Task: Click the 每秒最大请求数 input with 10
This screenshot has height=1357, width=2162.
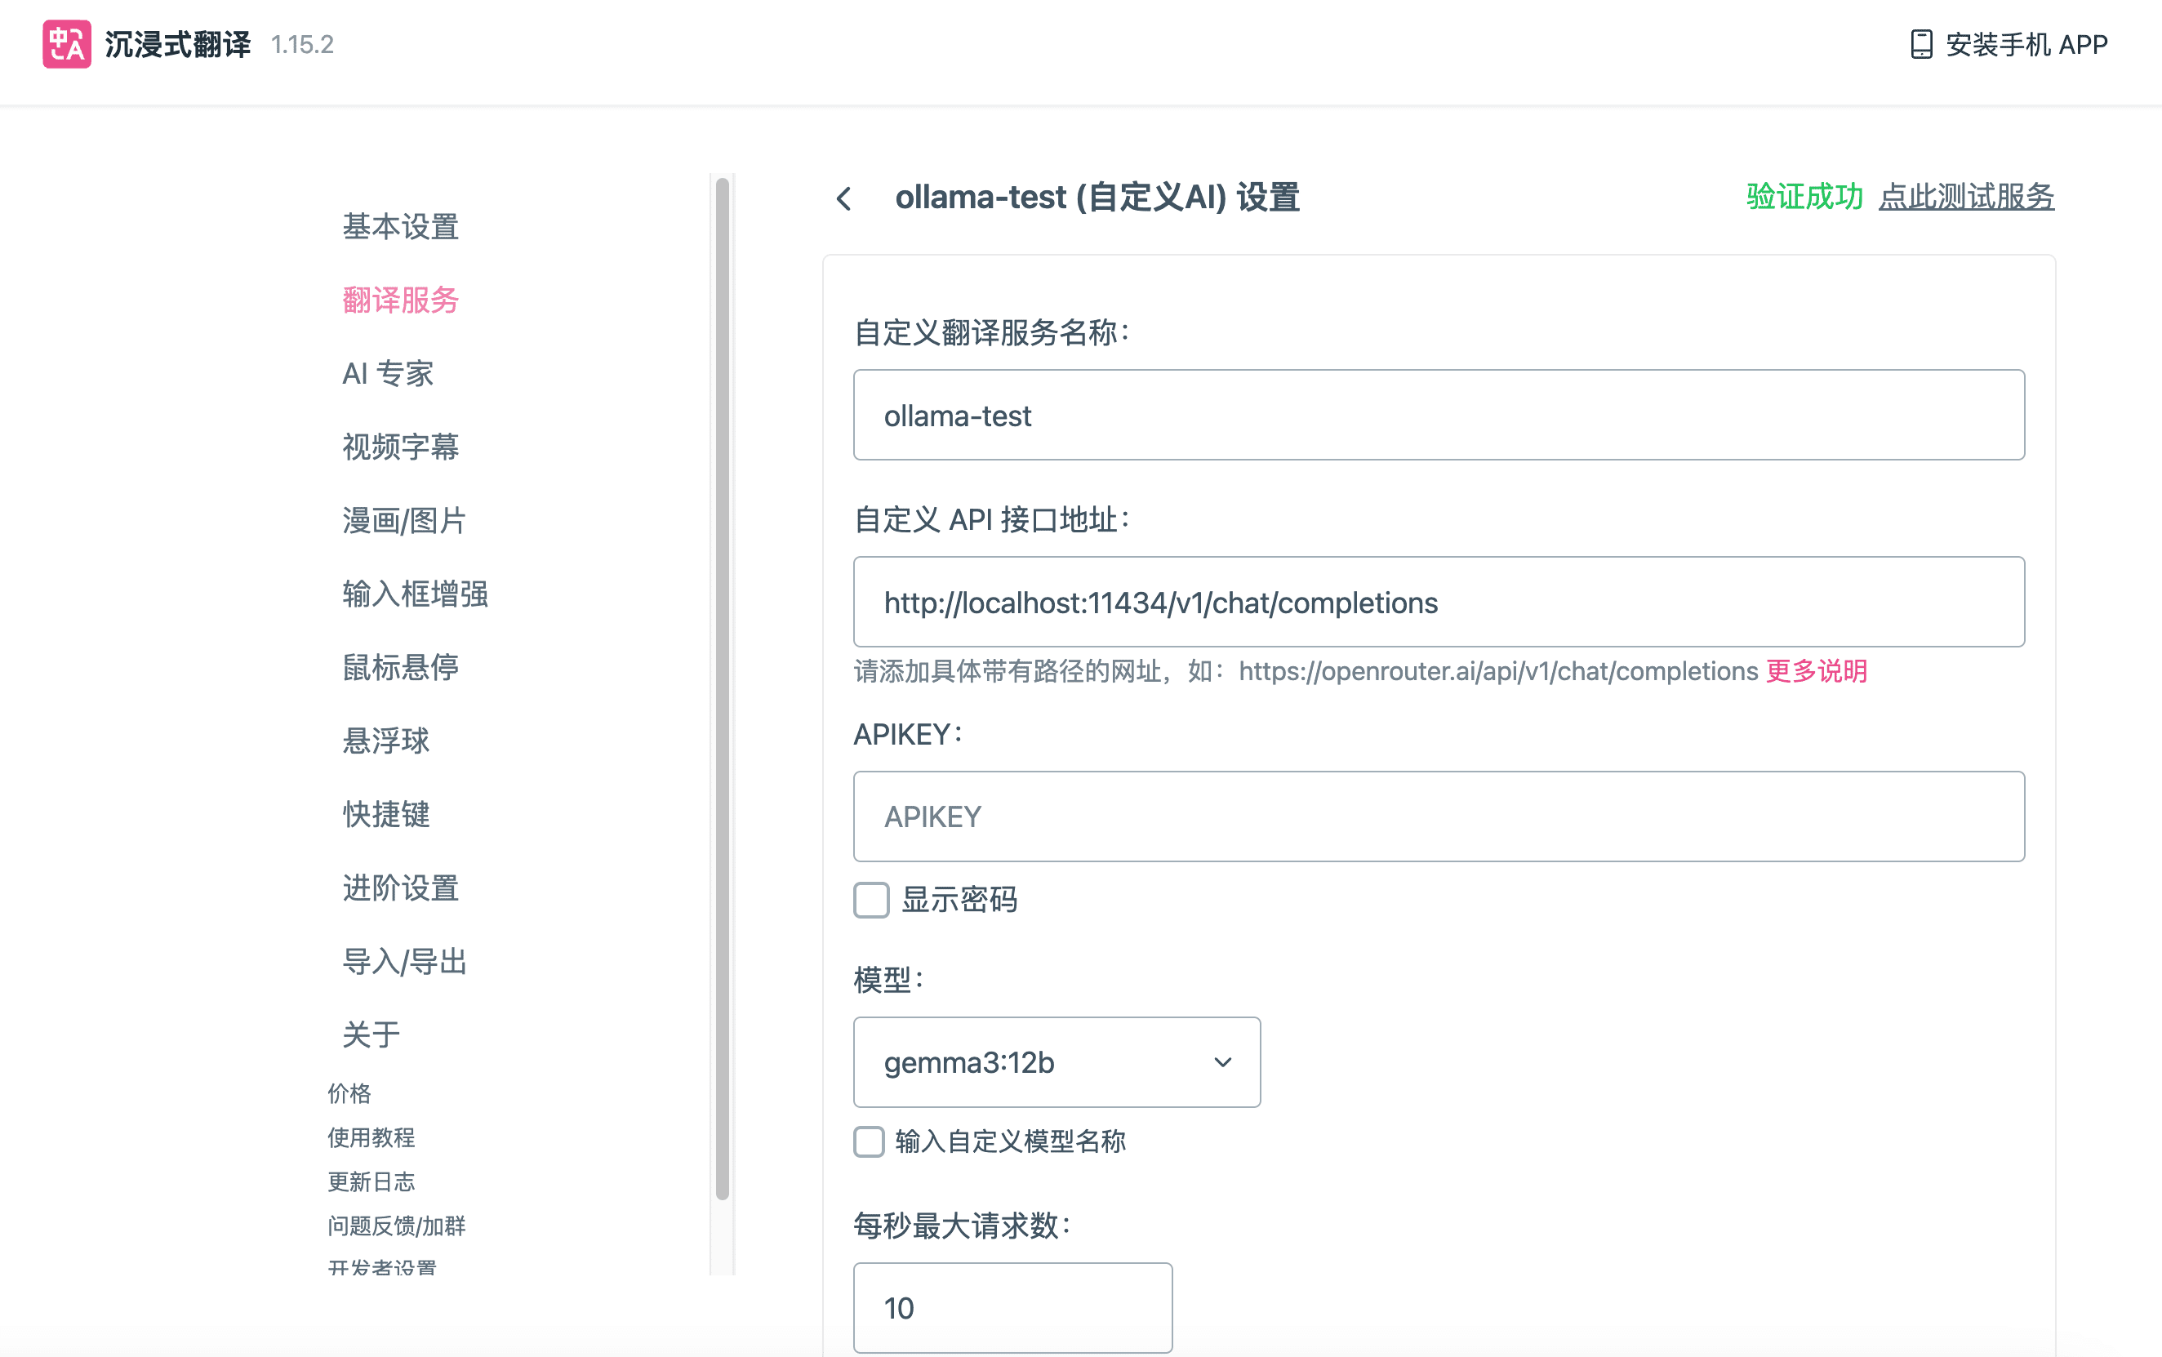Action: 1012,1308
